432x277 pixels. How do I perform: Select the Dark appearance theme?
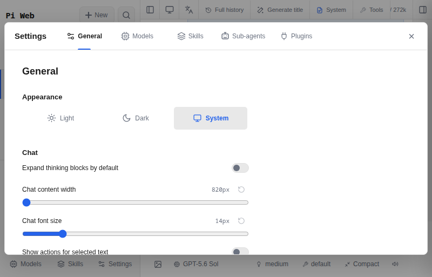click(x=136, y=118)
